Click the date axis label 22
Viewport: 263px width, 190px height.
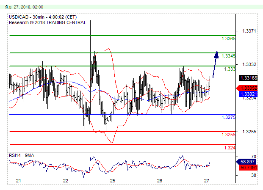[x=65, y=181]
